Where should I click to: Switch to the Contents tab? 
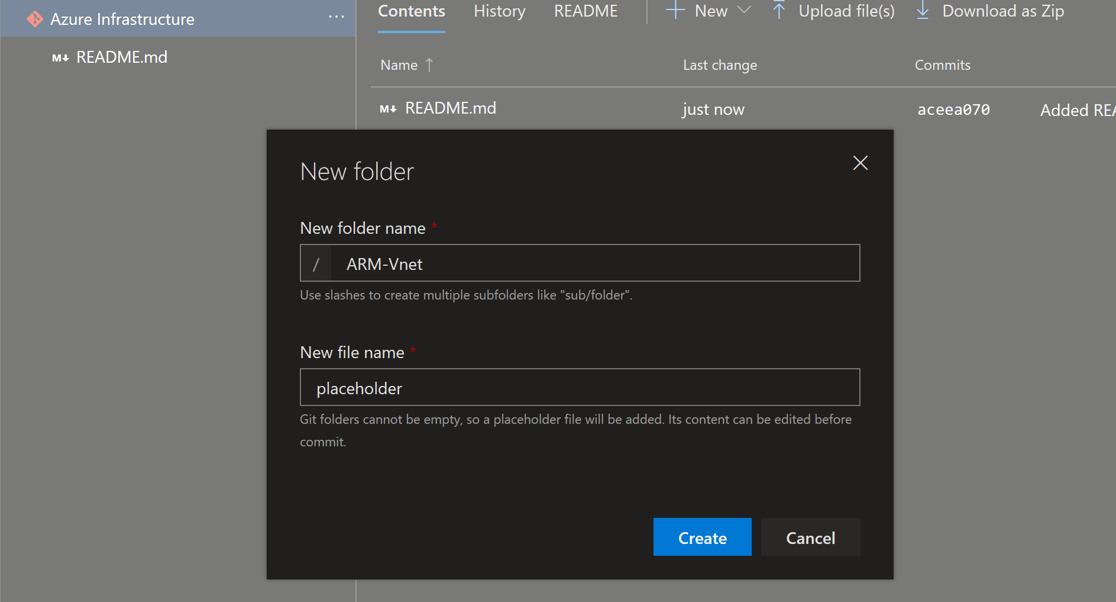[412, 11]
